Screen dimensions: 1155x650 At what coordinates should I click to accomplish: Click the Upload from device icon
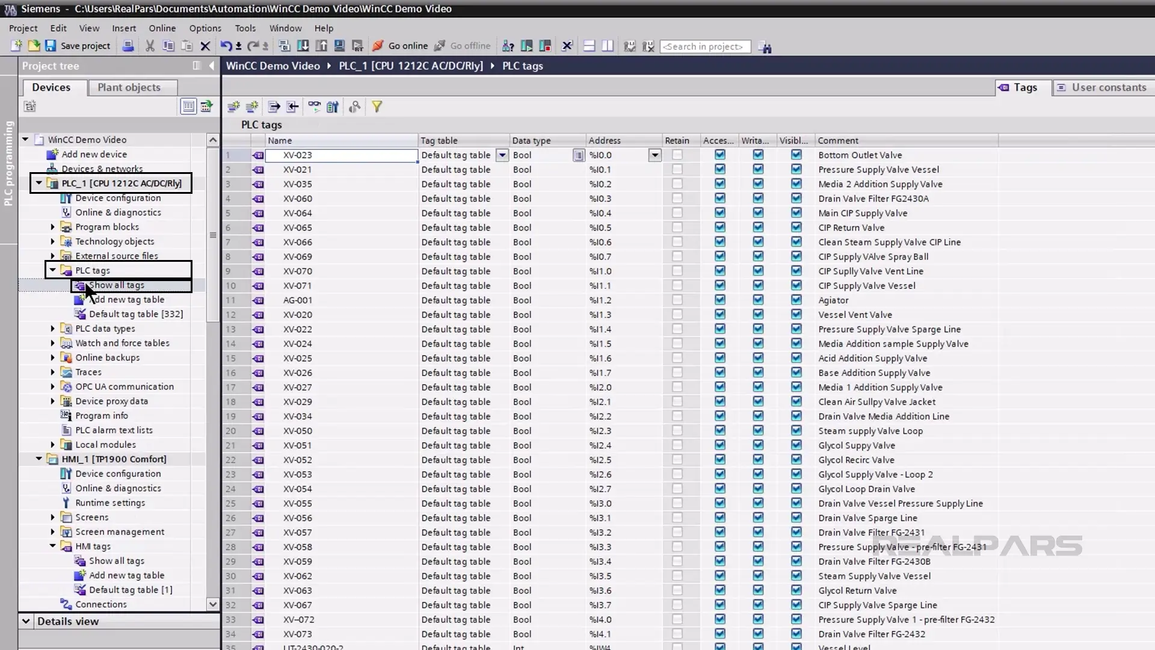click(321, 46)
